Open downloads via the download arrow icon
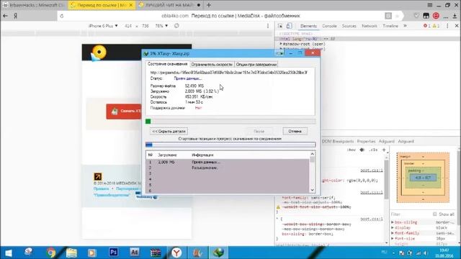 tap(455, 16)
